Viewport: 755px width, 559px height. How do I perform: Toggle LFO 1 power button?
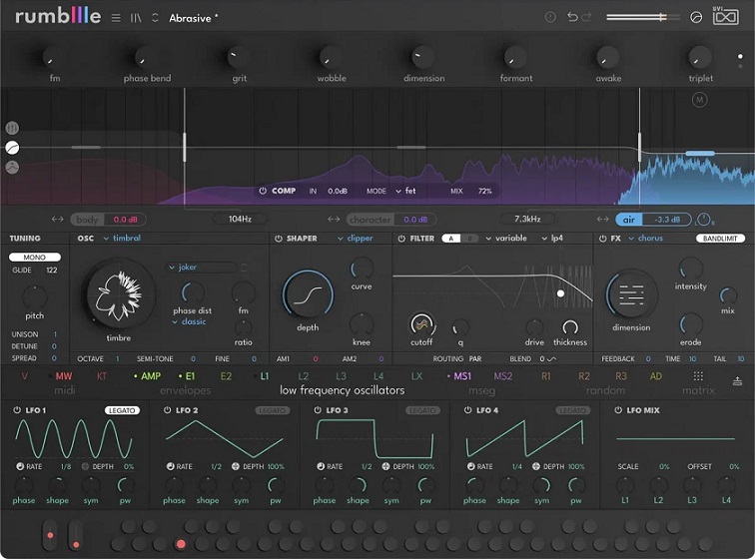click(x=16, y=410)
